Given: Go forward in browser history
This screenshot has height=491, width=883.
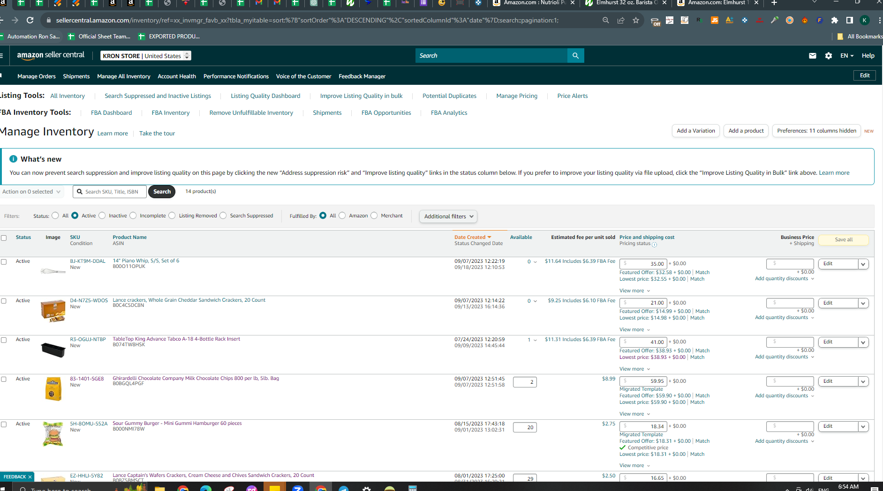Looking at the screenshot, I should point(15,20).
